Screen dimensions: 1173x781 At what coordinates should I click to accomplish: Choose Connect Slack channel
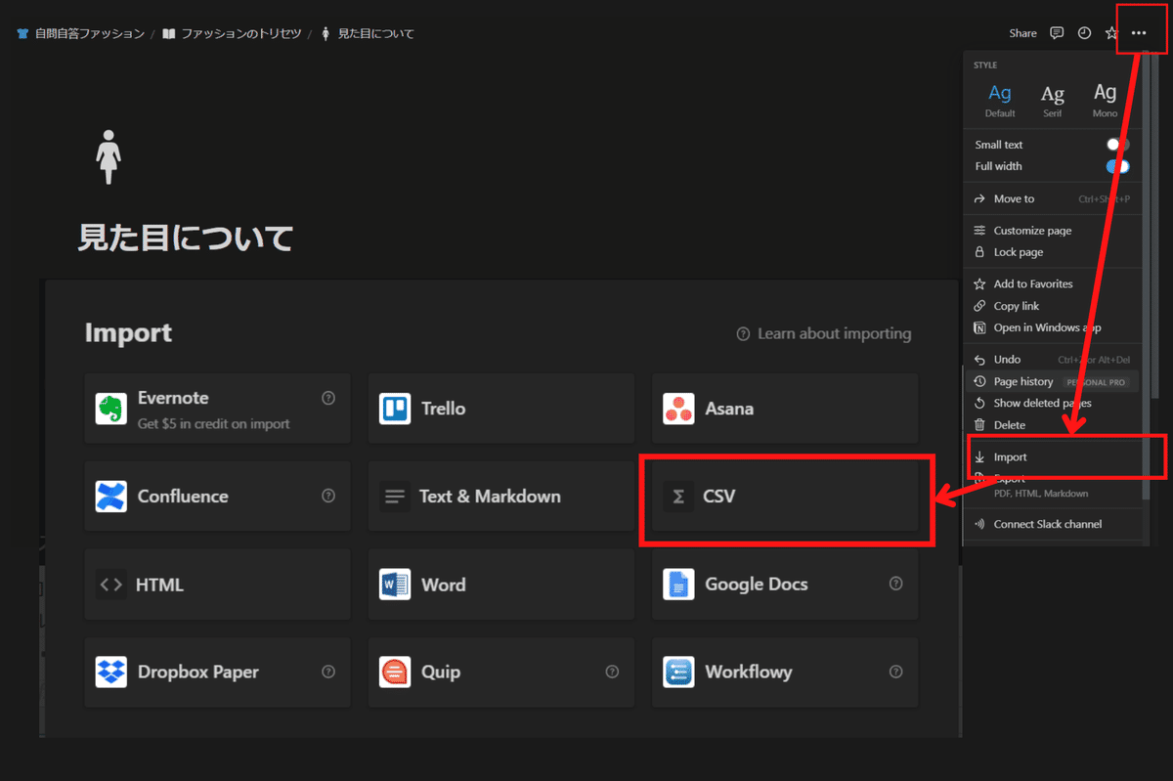1053,524
